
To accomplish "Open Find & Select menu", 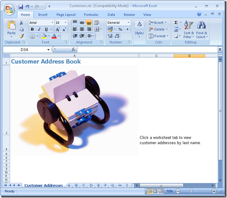I will [x=202, y=29].
